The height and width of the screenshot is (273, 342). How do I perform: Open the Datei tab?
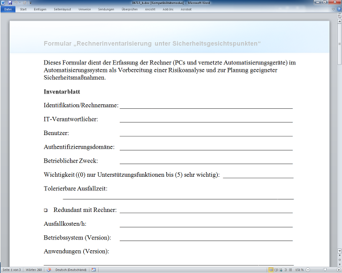[x=8, y=10]
